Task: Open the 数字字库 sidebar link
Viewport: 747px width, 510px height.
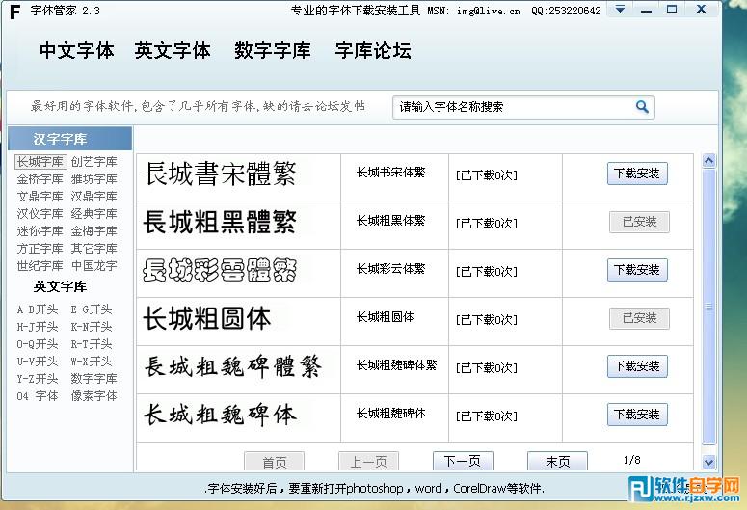Action: click(x=94, y=379)
